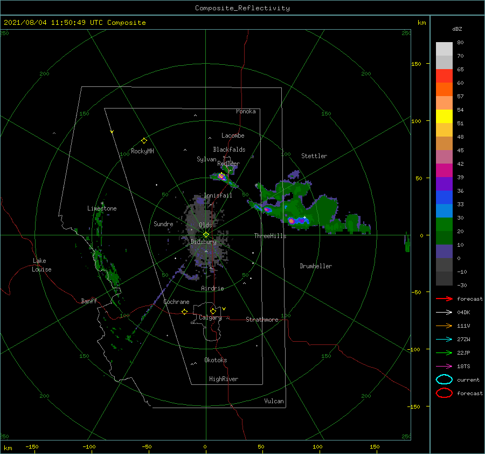Click the Banff town label
The width and height of the screenshot is (485, 454).
point(89,301)
